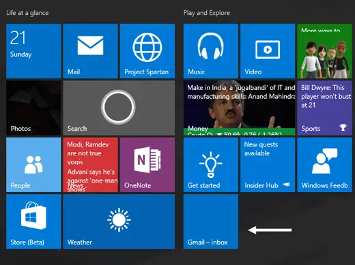Select the Life at a glance group heading
This screenshot has width=355, height=265.
click(27, 13)
